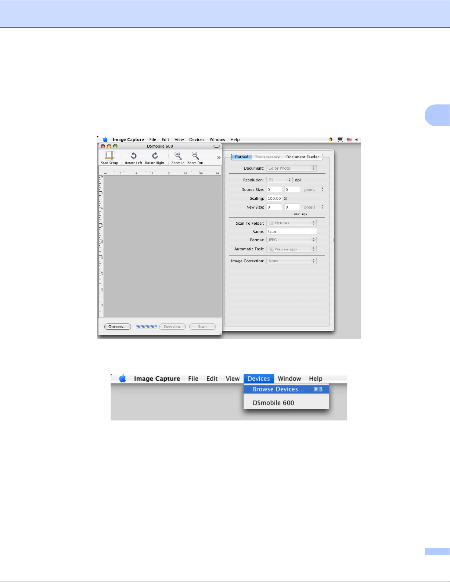Click the first New Size field

tap(274, 207)
